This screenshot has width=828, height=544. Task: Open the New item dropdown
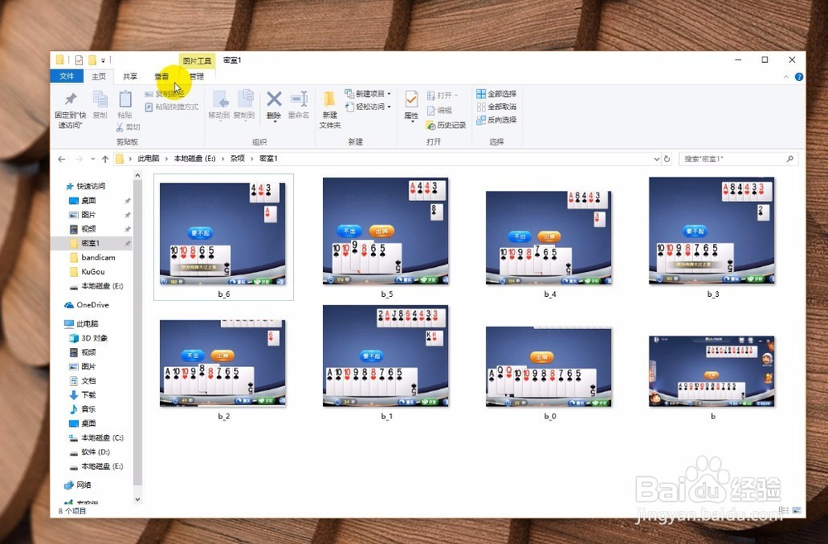(x=368, y=93)
